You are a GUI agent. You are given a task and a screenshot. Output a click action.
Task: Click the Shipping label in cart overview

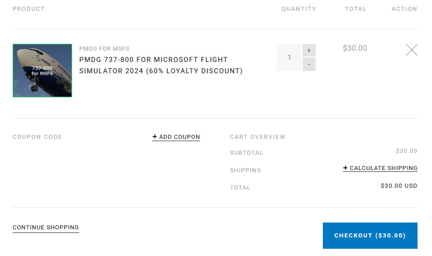[245, 170]
